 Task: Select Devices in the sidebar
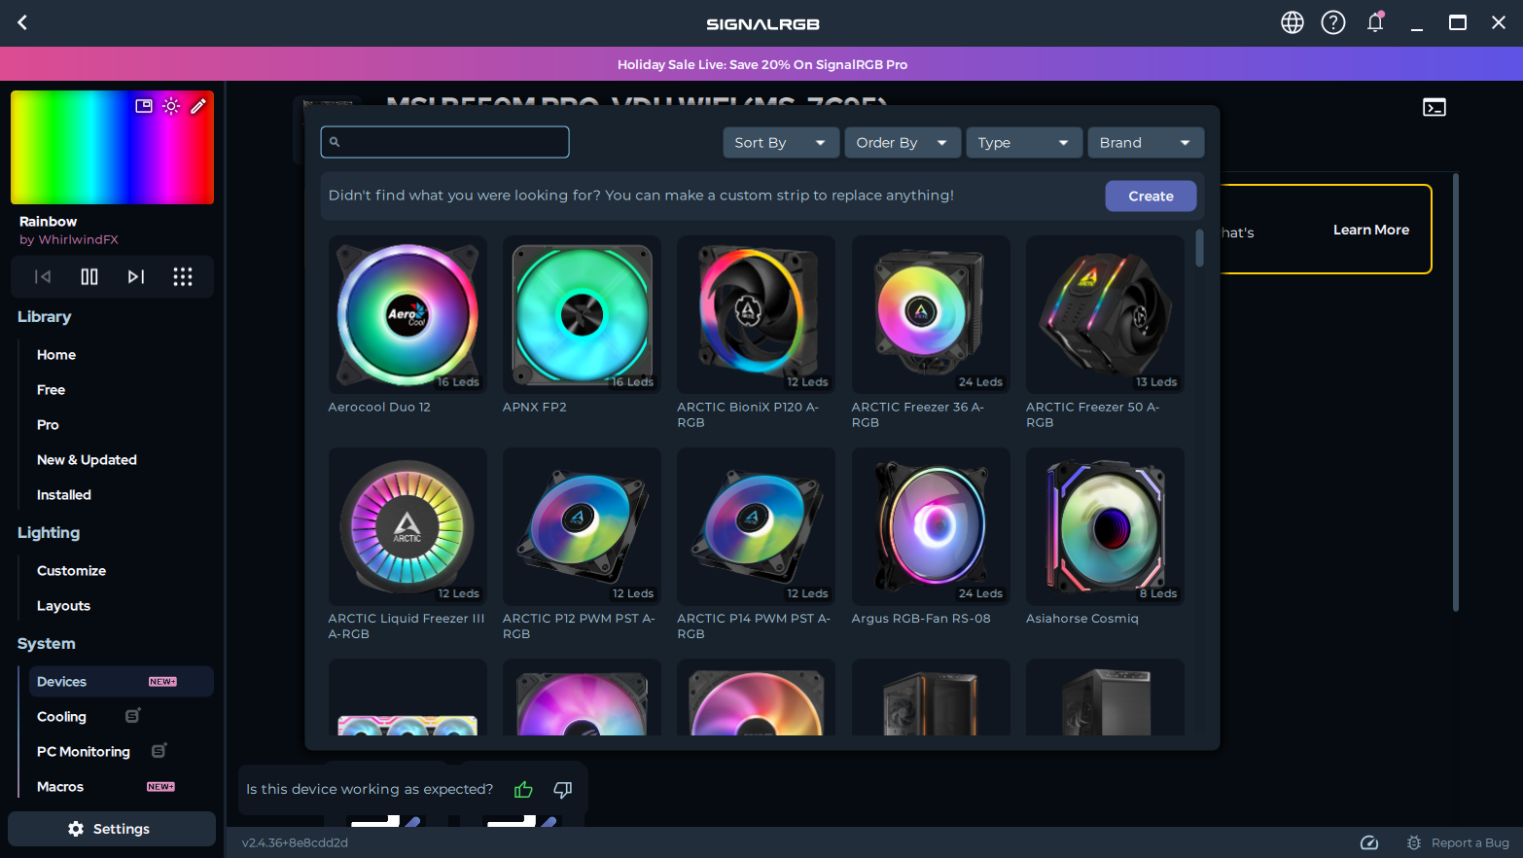(x=122, y=682)
